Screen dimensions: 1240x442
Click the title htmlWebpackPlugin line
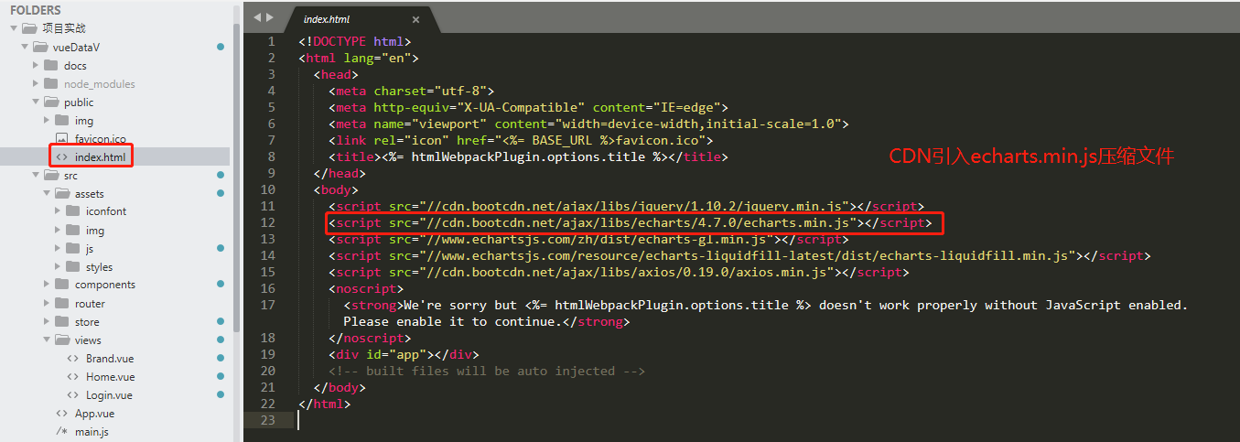(x=528, y=156)
